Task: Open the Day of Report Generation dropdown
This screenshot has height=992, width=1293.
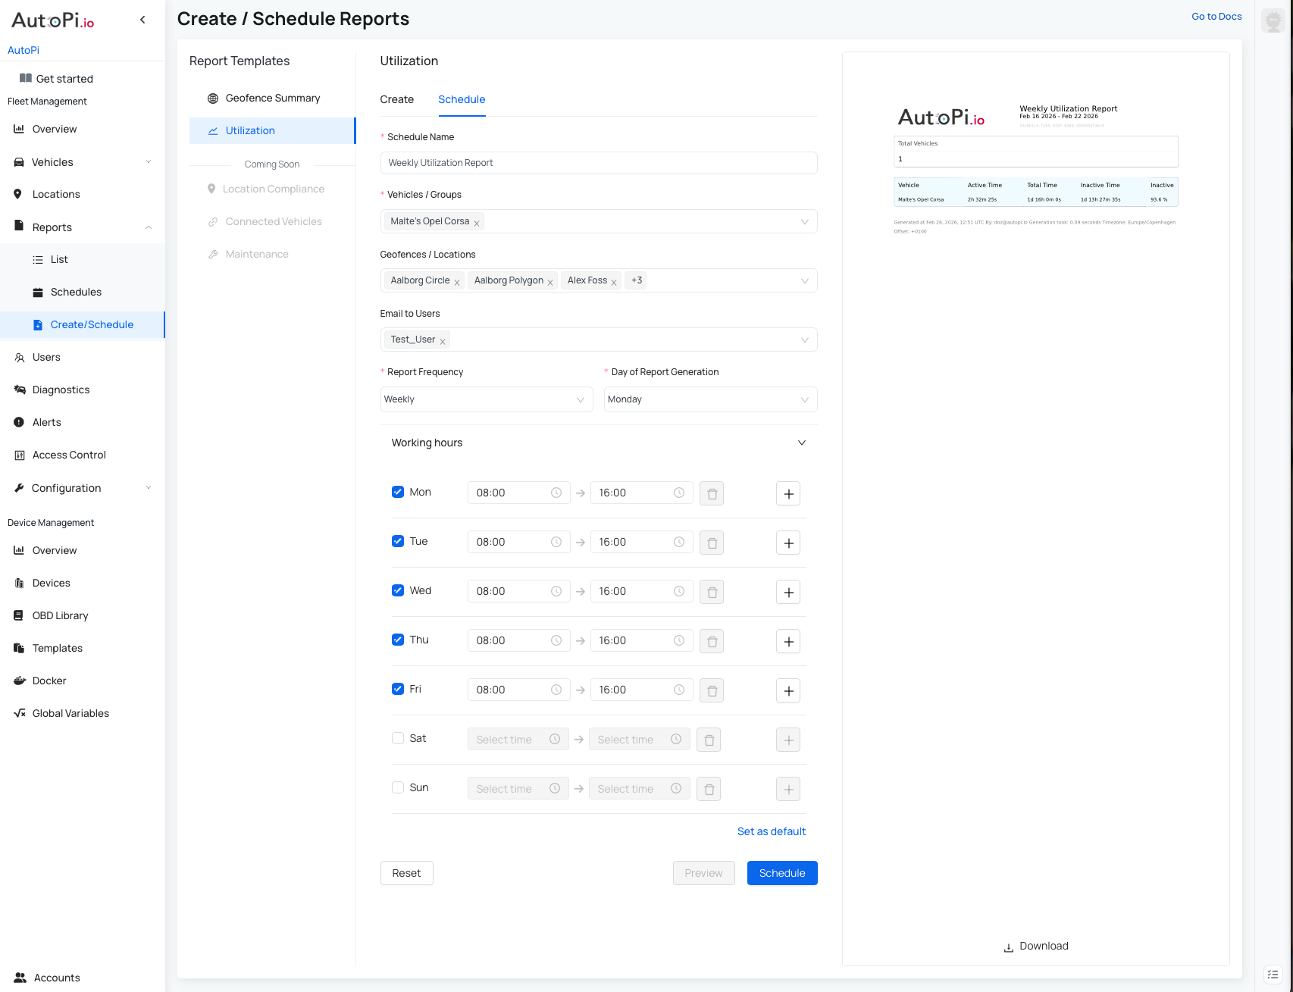Action: coord(710,399)
